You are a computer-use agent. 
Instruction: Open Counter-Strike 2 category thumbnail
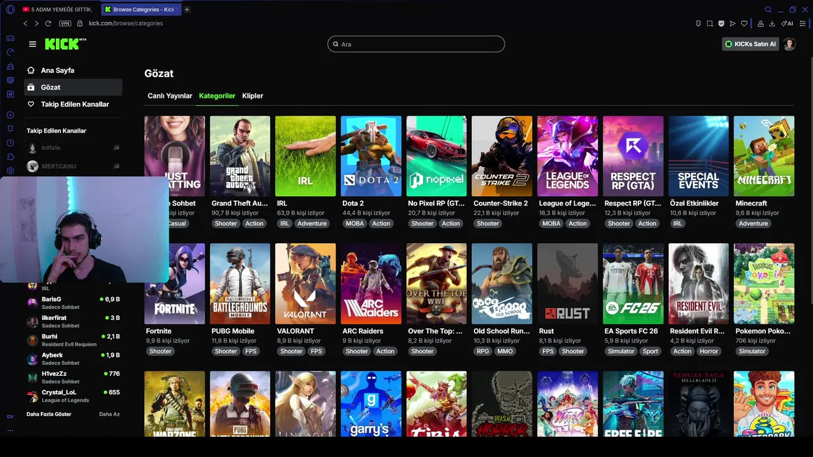click(x=502, y=156)
